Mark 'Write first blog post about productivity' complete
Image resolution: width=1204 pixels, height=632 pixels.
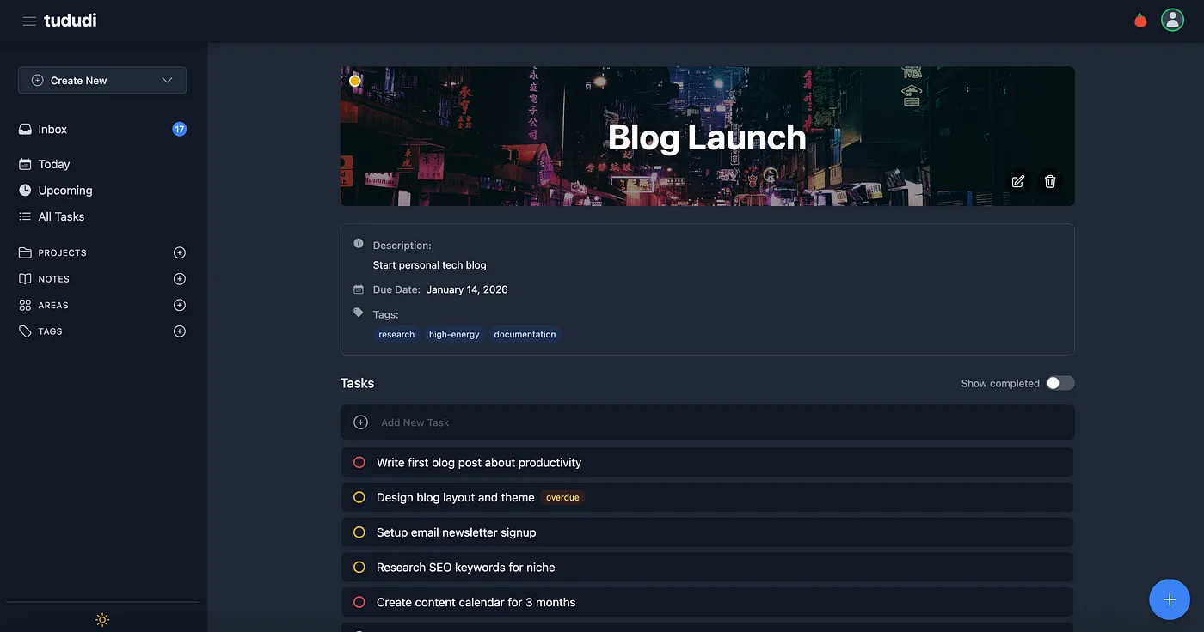[359, 463]
